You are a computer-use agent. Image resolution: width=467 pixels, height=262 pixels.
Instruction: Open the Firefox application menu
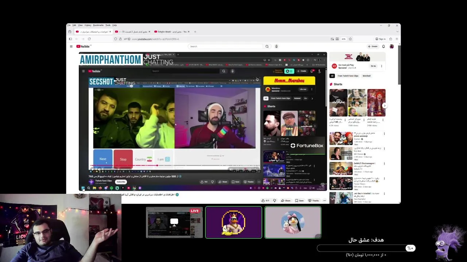pos(397,39)
